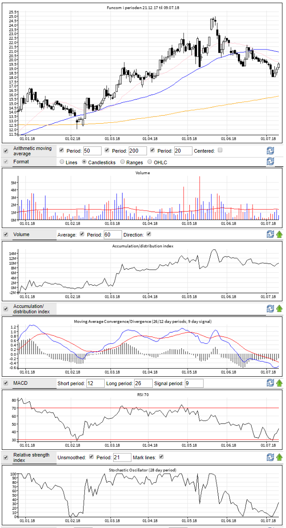Click refresh icon in Volume row
Screen dimensions: 286x528
pos(270,234)
